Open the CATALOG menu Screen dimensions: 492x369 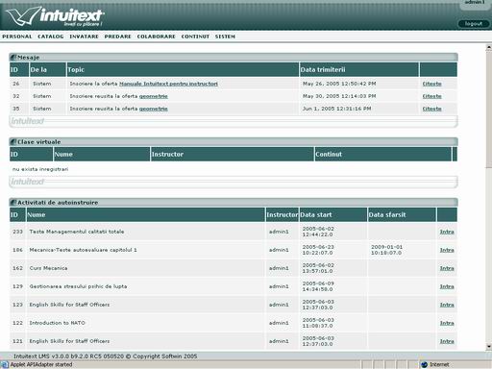[51, 37]
